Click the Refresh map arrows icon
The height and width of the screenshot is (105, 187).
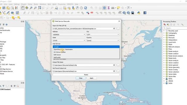pos(86,8)
